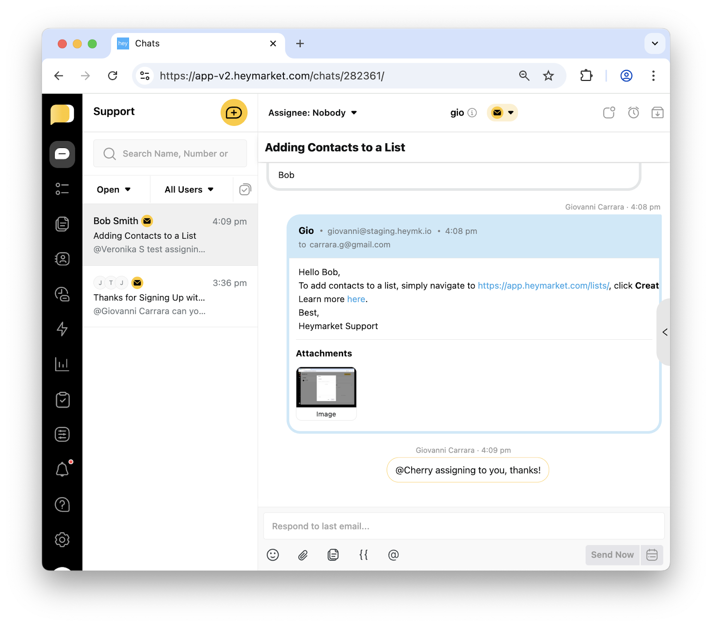This screenshot has width=712, height=626.
Task: Click the Adding Contacts to a List subject
Action: click(x=335, y=147)
